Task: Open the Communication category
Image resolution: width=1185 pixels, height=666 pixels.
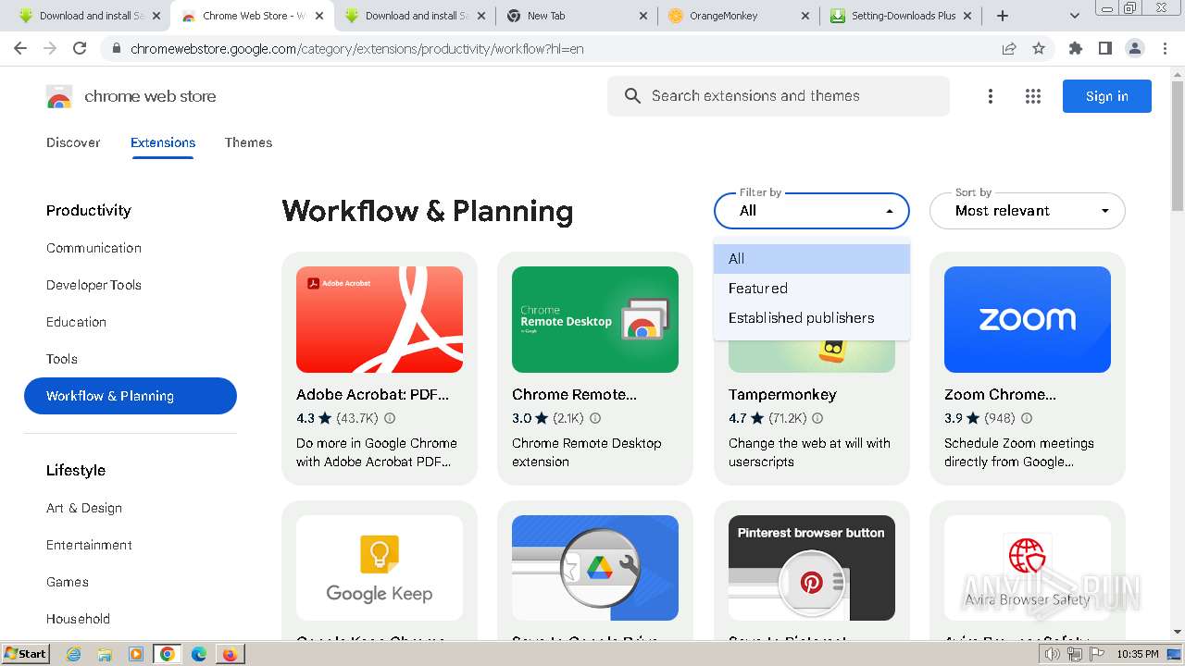Action: (x=94, y=248)
